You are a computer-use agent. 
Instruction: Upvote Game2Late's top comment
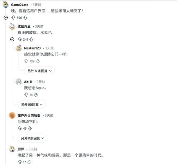pos(13,18)
